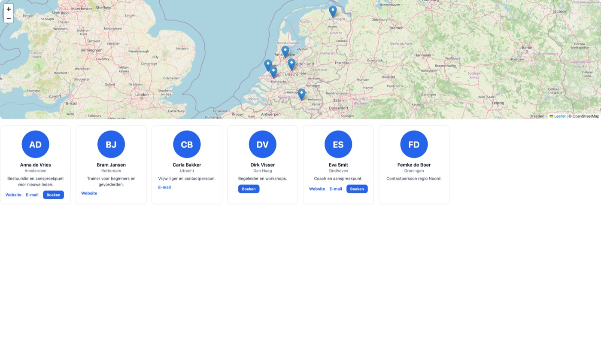Open Bram Jansen's Website link
Screen dimensions: 601x338
89,193
